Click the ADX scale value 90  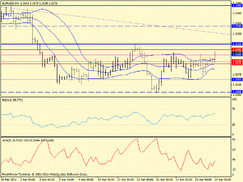pos(234,139)
